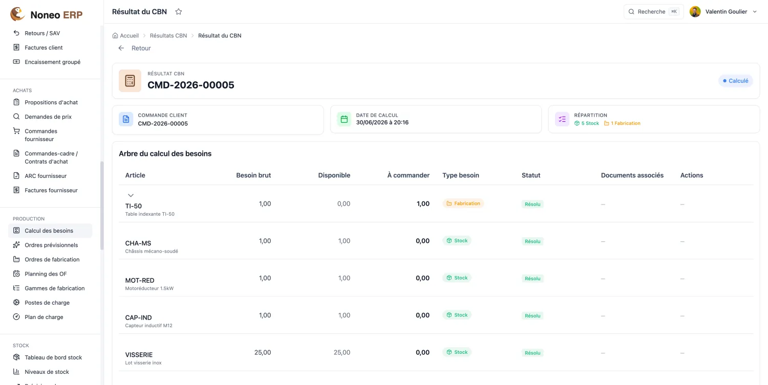Click the 5 Stock répartition label
The height and width of the screenshot is (385, 768).
click(x=587, y=123)
